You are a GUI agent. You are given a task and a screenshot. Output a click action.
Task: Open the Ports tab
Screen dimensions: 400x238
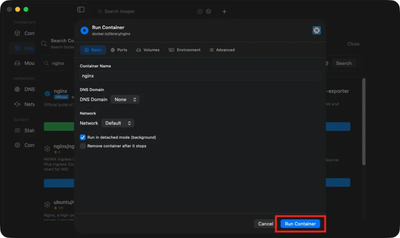(119, 50)
